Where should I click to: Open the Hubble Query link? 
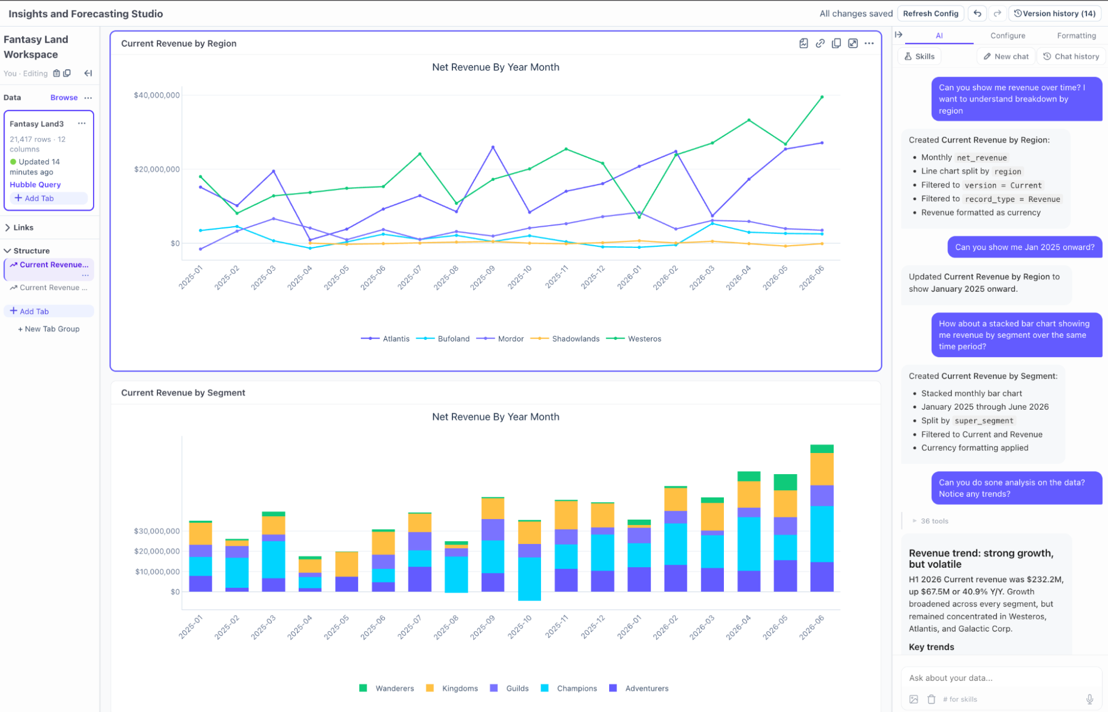click(35, 185)
